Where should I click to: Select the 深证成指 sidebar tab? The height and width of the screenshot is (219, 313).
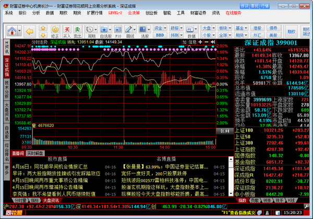point(7,67)
